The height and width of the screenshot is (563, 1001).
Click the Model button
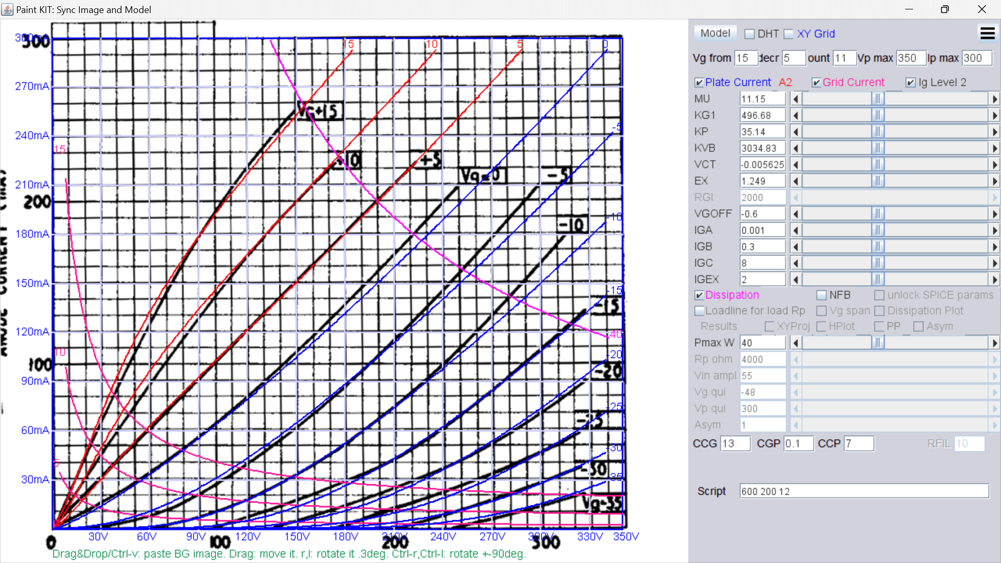pyautogui.click(x=715, y=33)
